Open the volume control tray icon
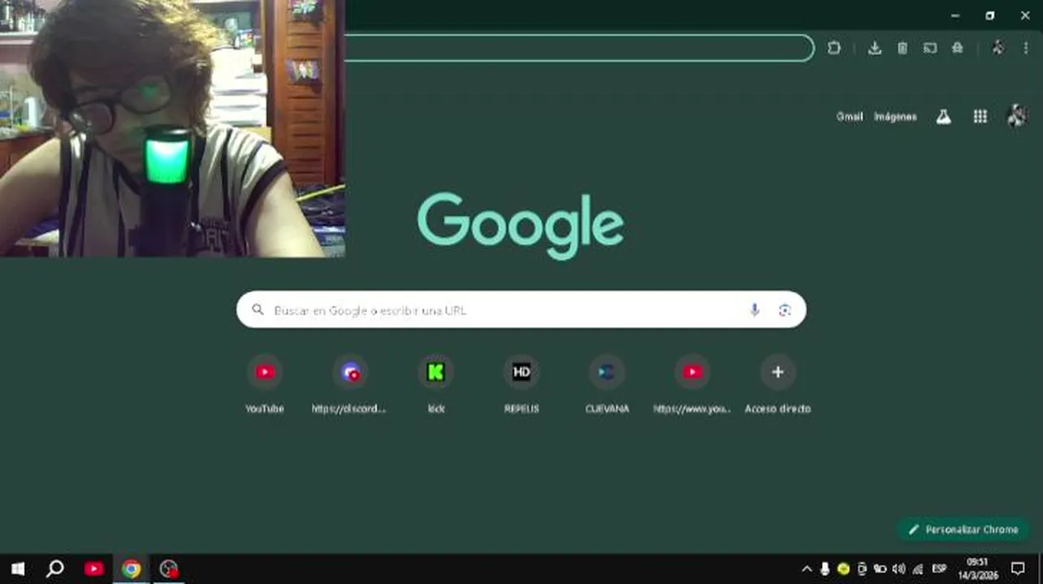This screenshot has width=1043, height=584. point(898,569)
